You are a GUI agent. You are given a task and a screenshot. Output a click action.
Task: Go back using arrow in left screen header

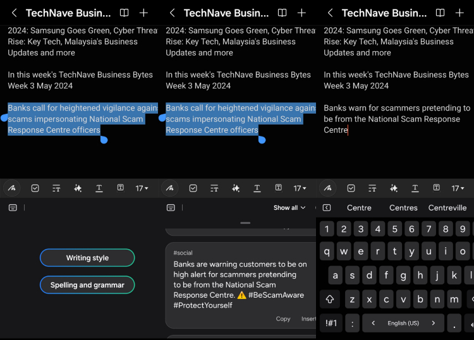(x=14, y=13)
